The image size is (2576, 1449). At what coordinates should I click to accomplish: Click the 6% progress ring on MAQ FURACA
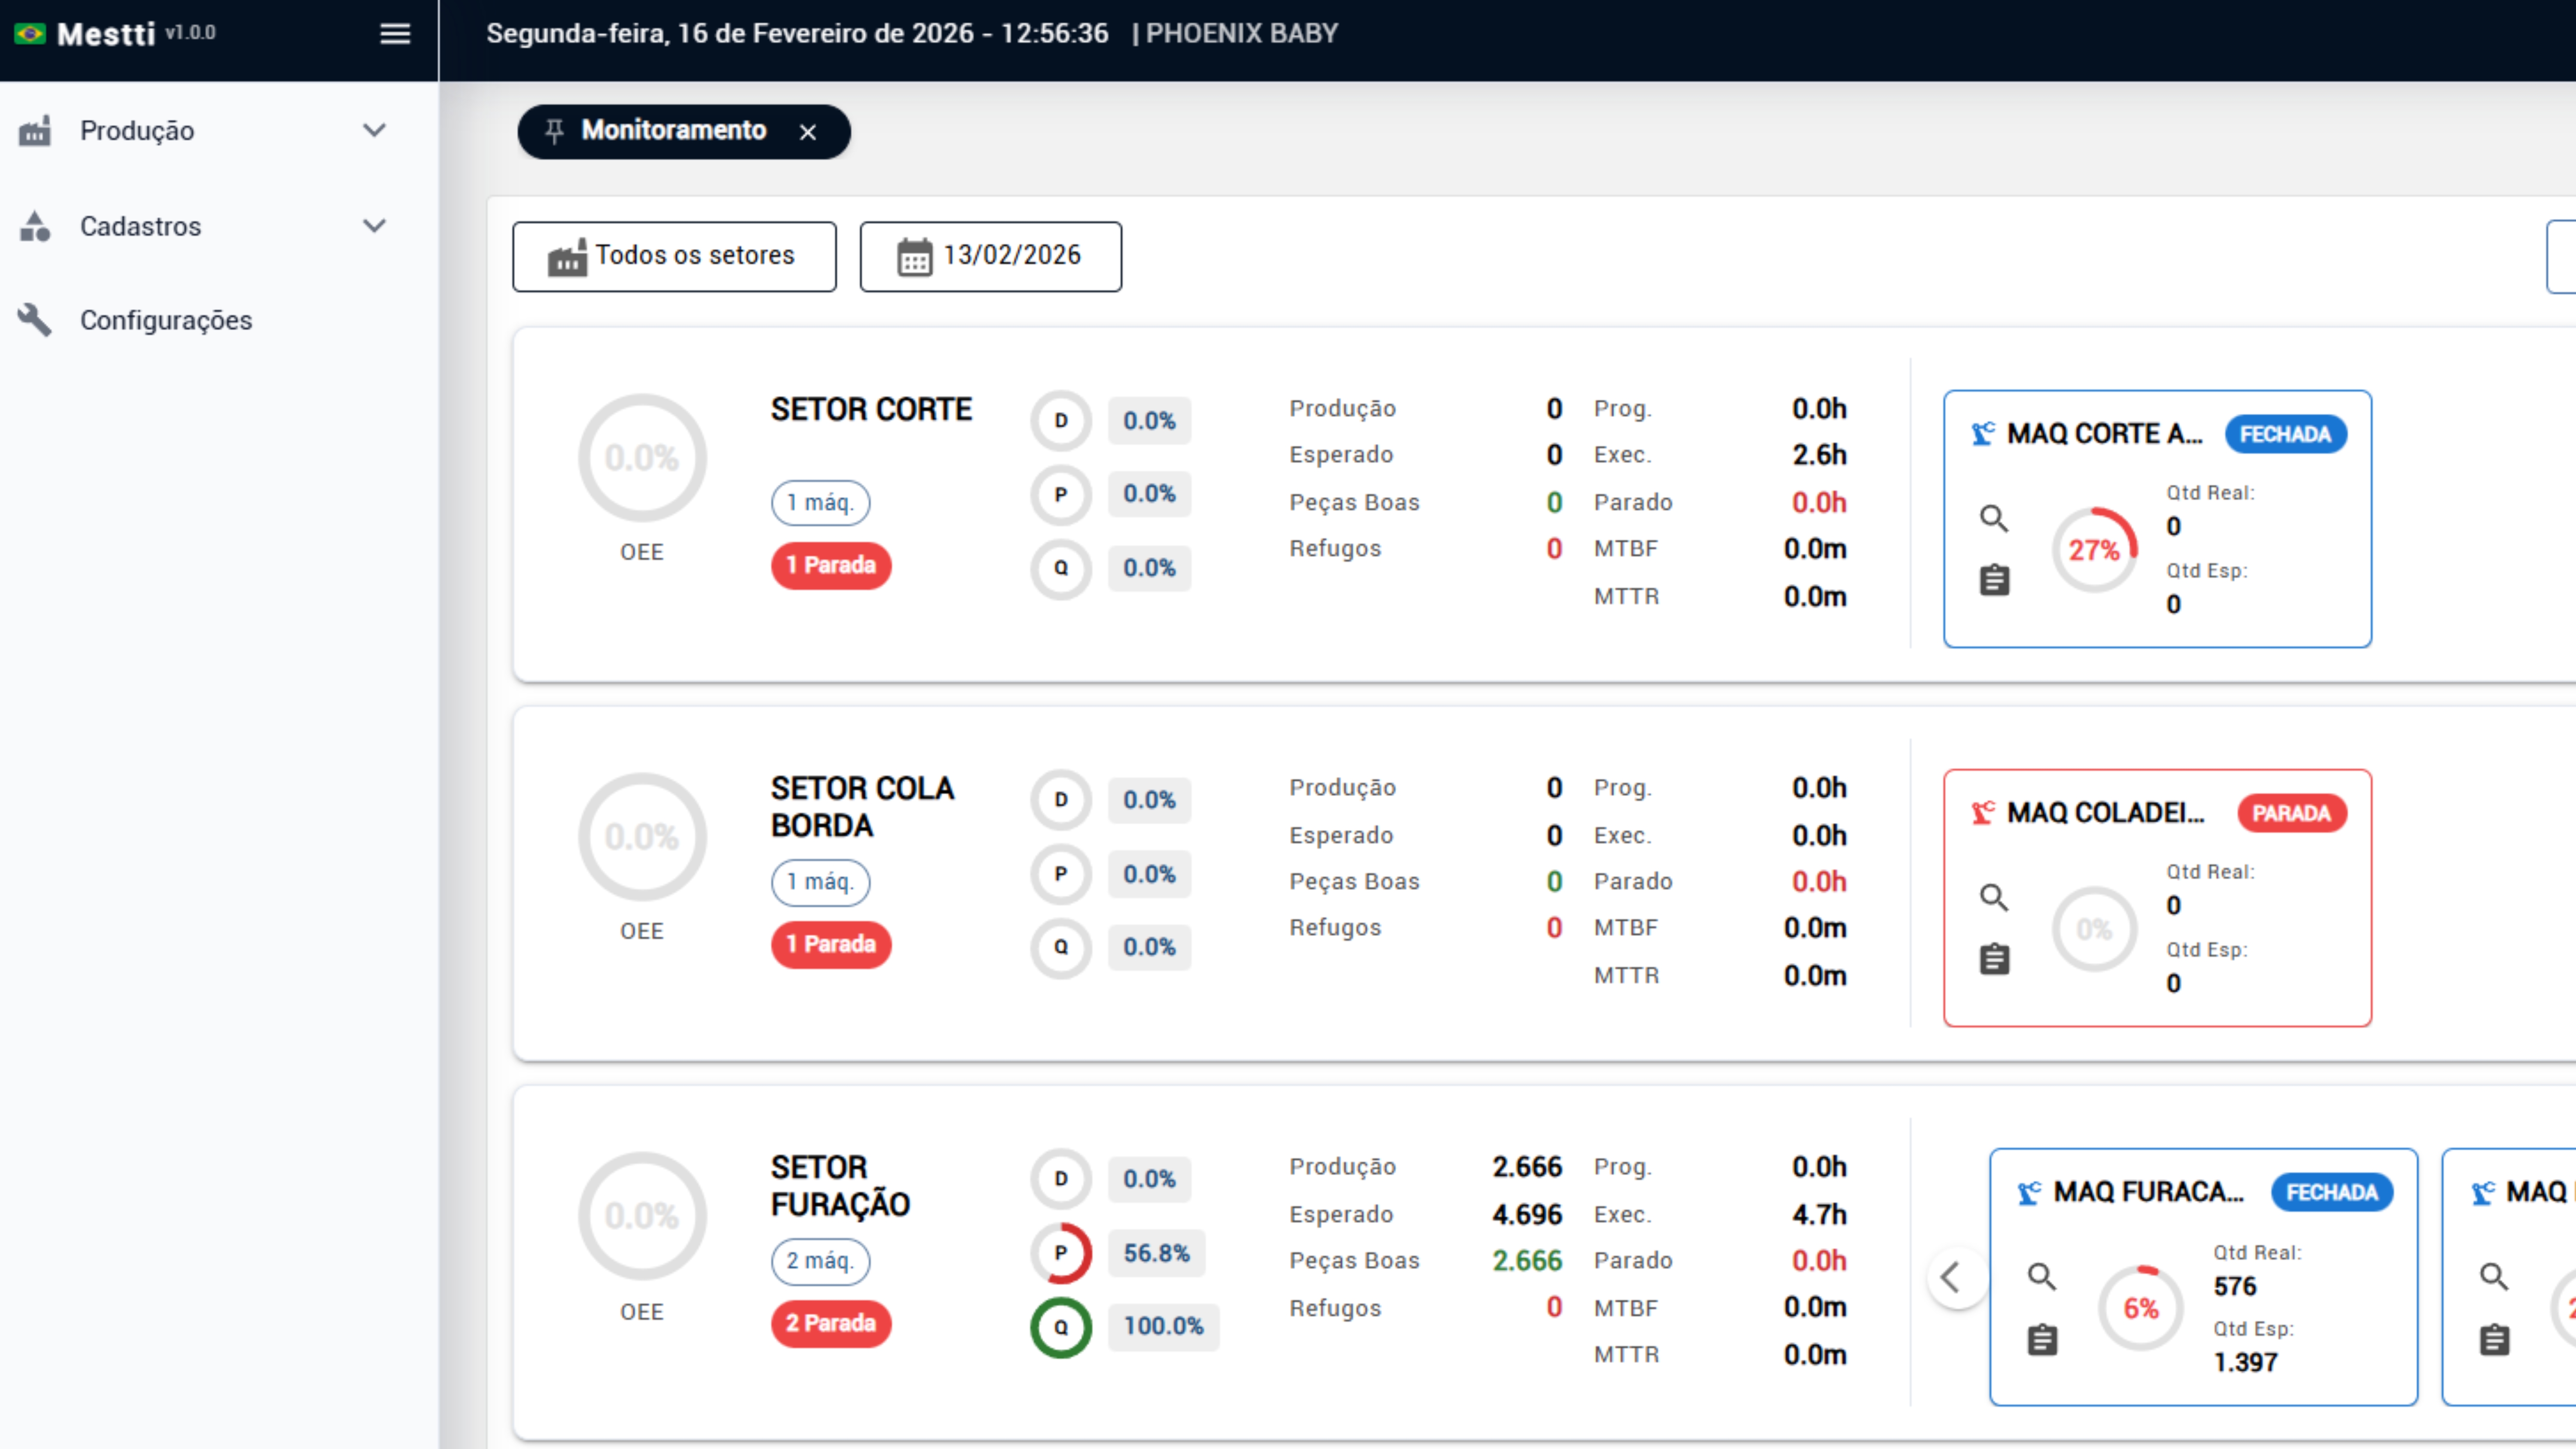pos(2142,1308)
